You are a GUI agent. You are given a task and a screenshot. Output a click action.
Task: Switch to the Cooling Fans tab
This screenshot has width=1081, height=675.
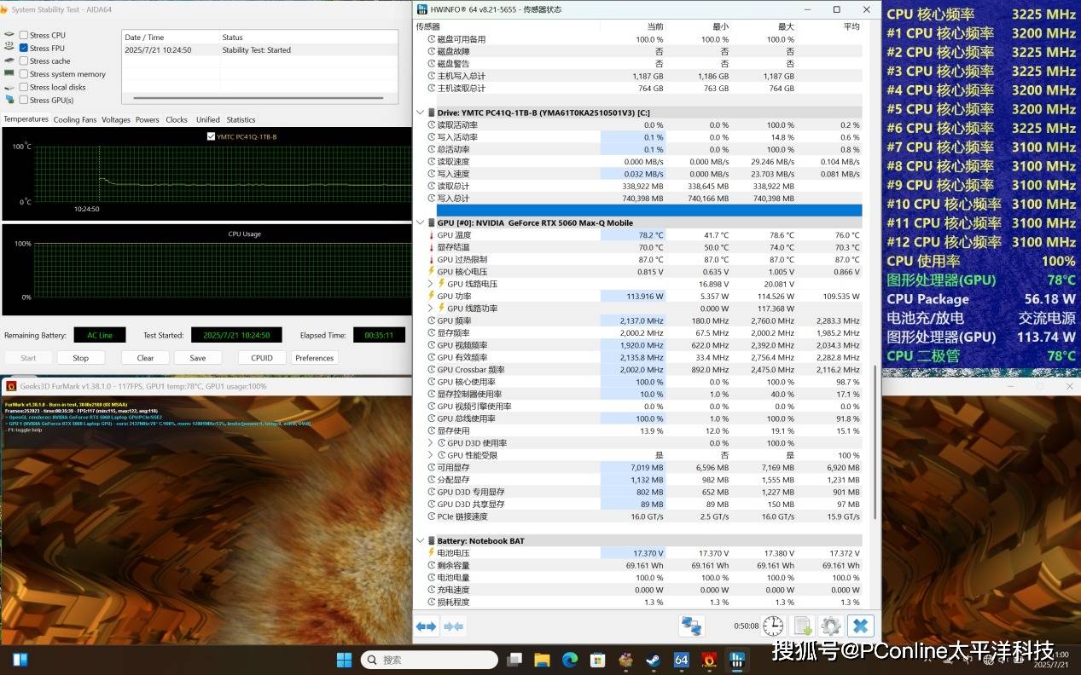(75, 120)
